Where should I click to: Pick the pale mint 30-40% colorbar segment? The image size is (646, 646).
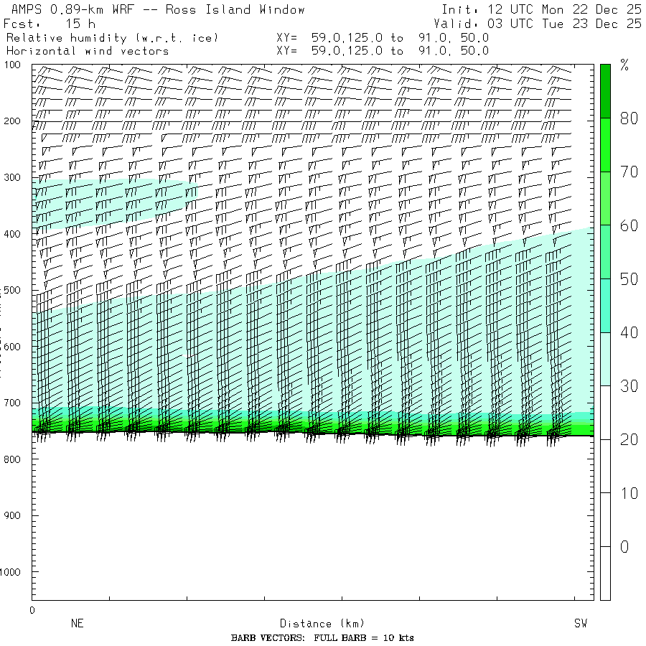pyautogui.click(x=605, y=360)
